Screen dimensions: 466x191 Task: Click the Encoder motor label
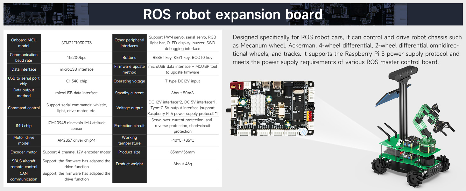[x=24, y=152]
